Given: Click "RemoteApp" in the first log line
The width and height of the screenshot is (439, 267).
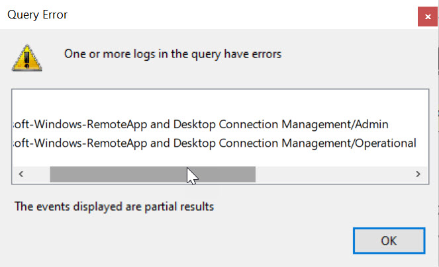Looking at the screenshot, I should pyautogui.click(x=126, y=124).
